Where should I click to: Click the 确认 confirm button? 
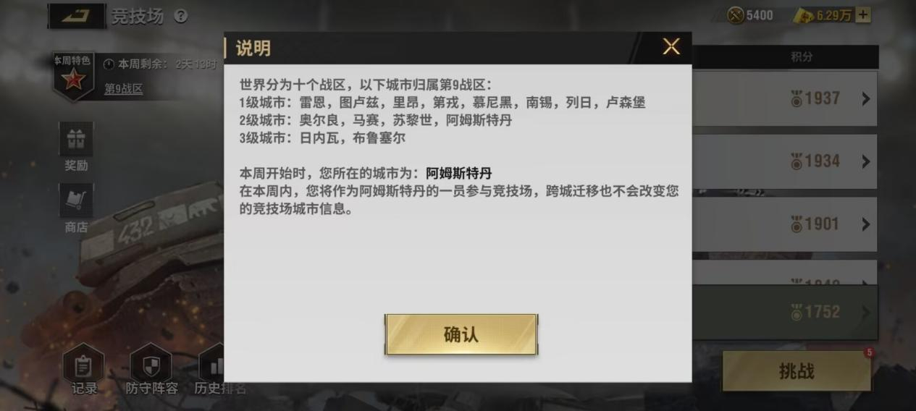tap(461, 334)
